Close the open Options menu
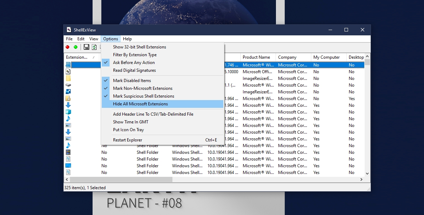Image resolution: width=424 pixels, height=215 pixels. click(x=111, y=39)
